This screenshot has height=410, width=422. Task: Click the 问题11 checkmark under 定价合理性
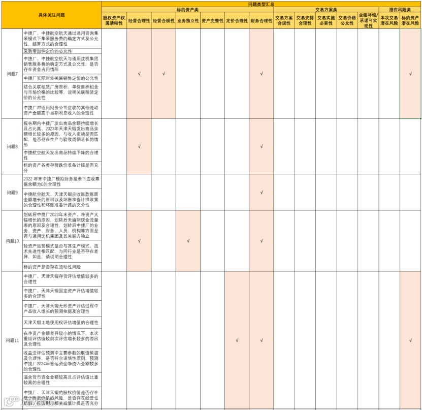(x=237, y=340)
